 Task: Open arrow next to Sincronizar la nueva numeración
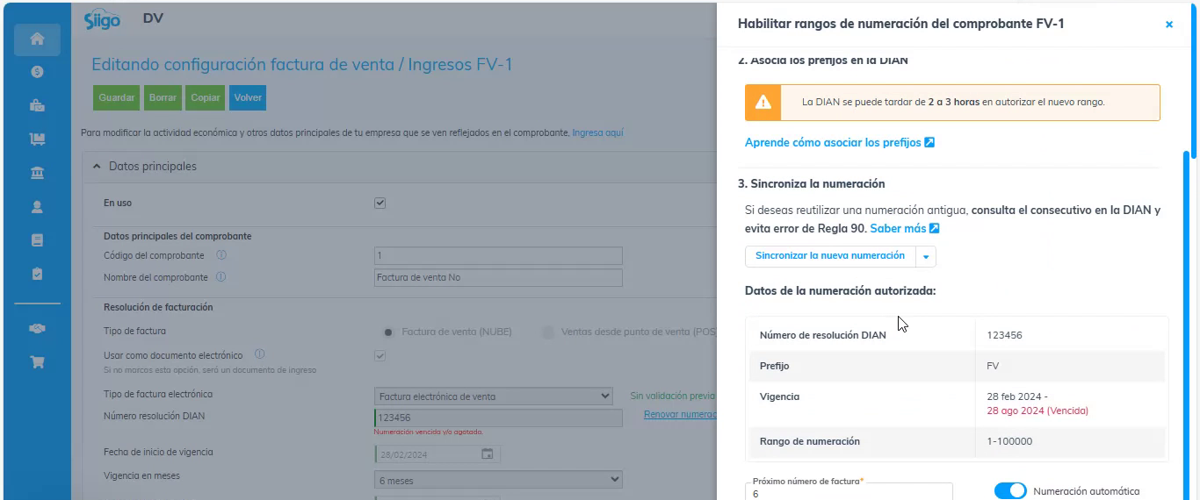pos(926,256)
